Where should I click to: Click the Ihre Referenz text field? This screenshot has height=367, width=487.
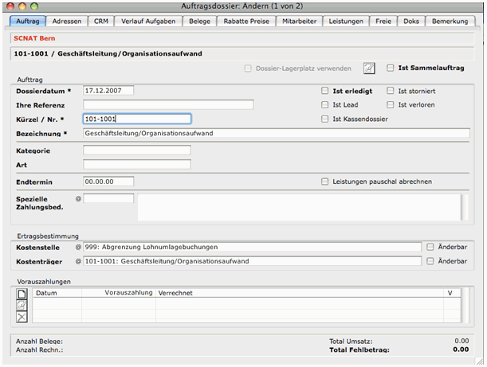tap(168, 104)
